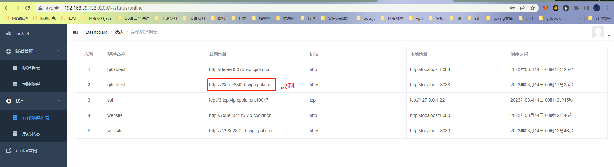Open the 网络攻防 bookmark folder
The width and height of the screenshot is (614, 167).
[392, 18]
